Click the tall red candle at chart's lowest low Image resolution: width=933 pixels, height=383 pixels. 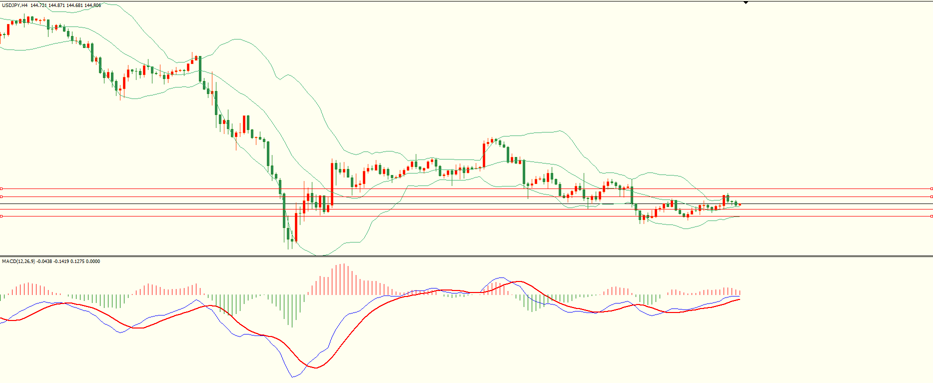click(296, 227)
